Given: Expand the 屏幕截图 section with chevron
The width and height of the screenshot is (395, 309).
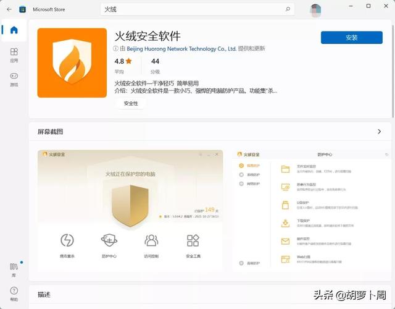Looking at the screenshot, I should coord(379,132).
